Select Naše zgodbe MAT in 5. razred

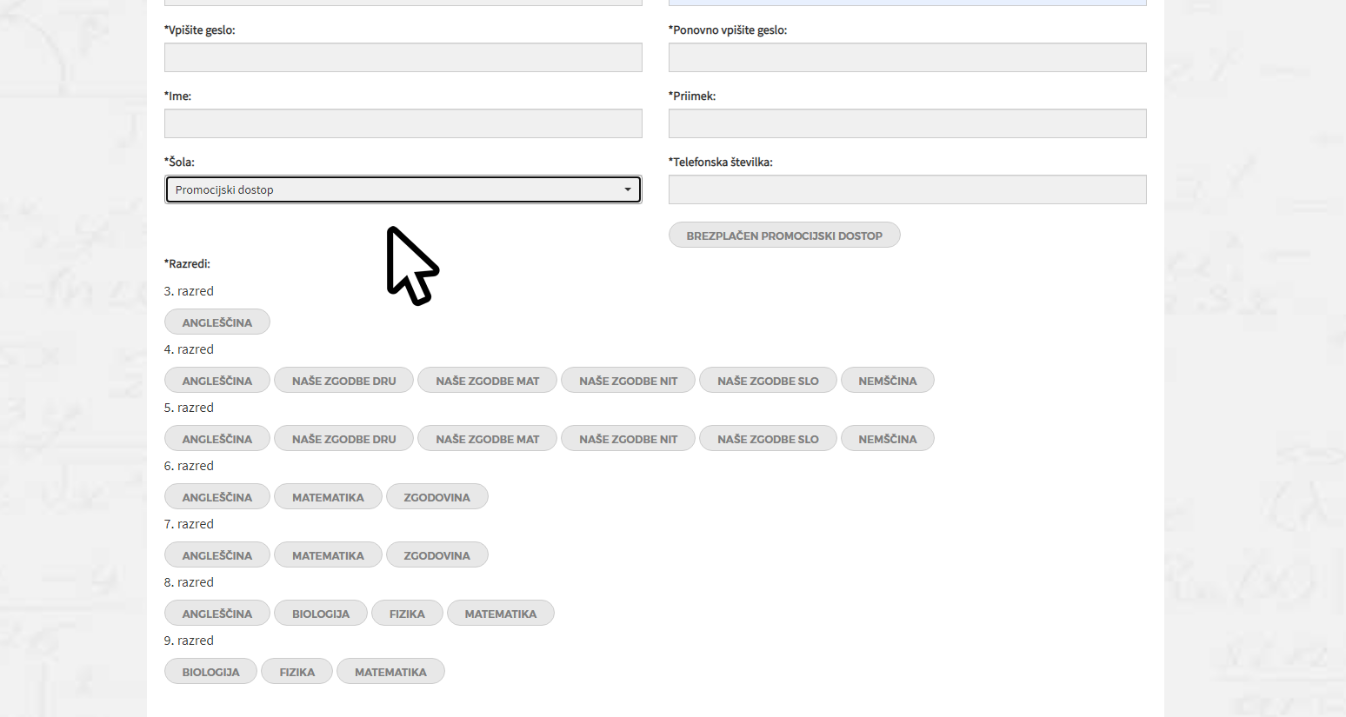coord(487,439)
